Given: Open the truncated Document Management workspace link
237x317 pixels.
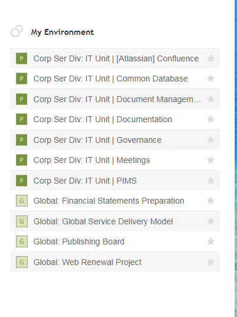Looking at the screenshot, I should coord(117,99).
